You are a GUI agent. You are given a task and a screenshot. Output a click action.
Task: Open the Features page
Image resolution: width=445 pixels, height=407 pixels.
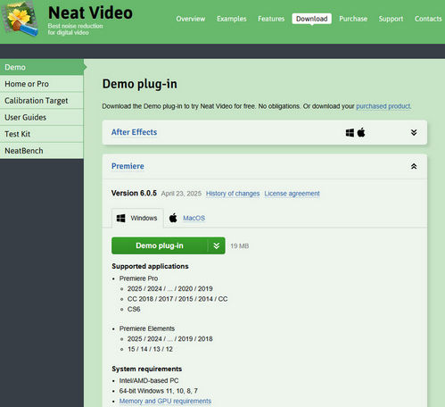pyautogui.click(x=271, y=19)
